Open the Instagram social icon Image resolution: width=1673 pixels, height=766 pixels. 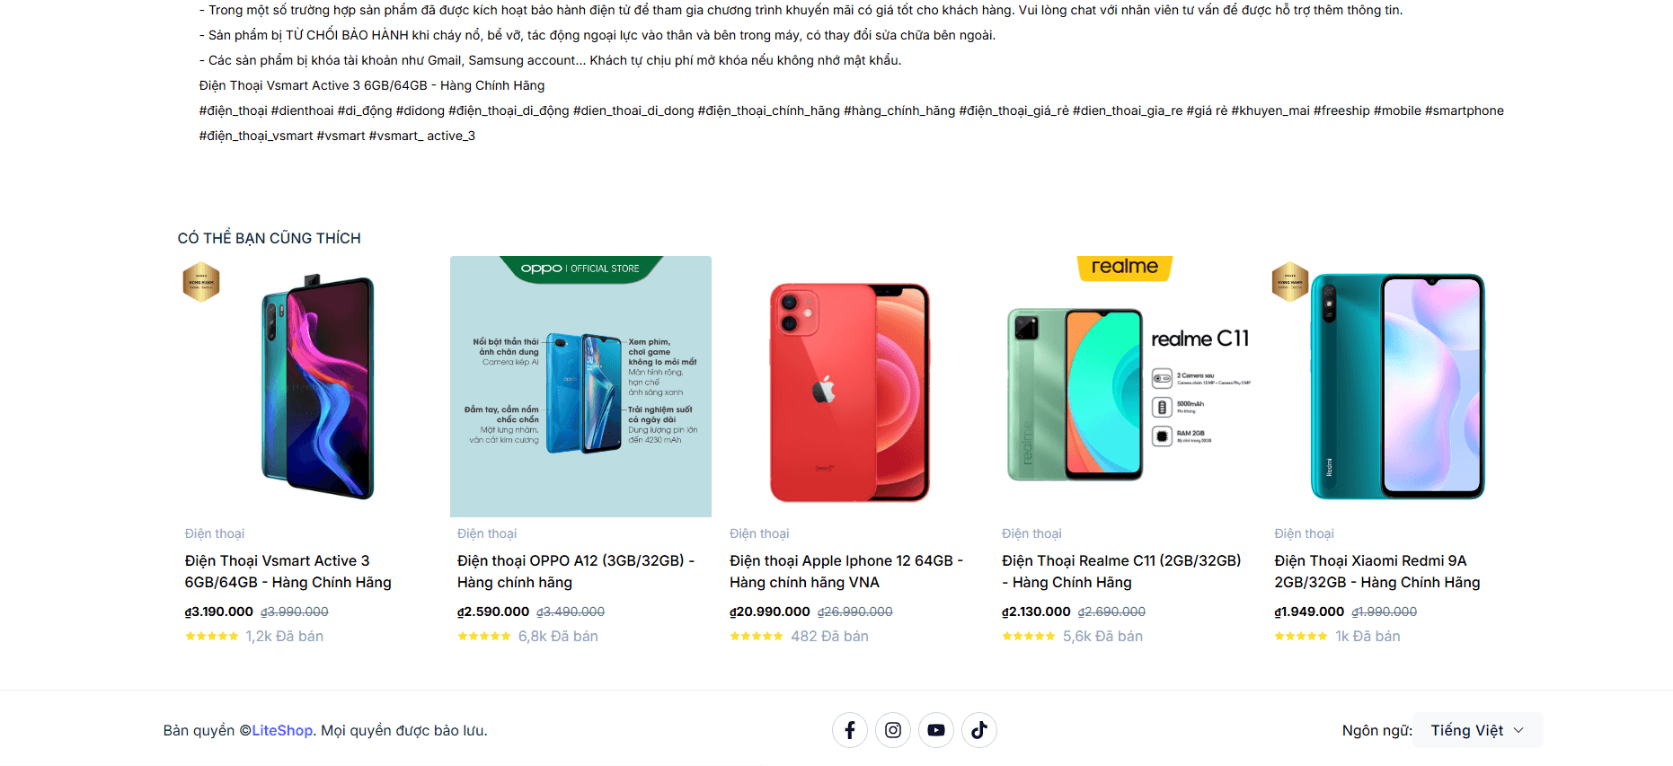892,730
